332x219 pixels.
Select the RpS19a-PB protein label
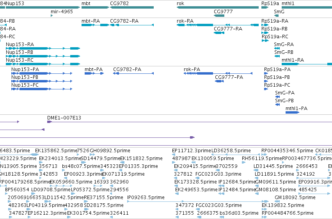pos(277,77)
